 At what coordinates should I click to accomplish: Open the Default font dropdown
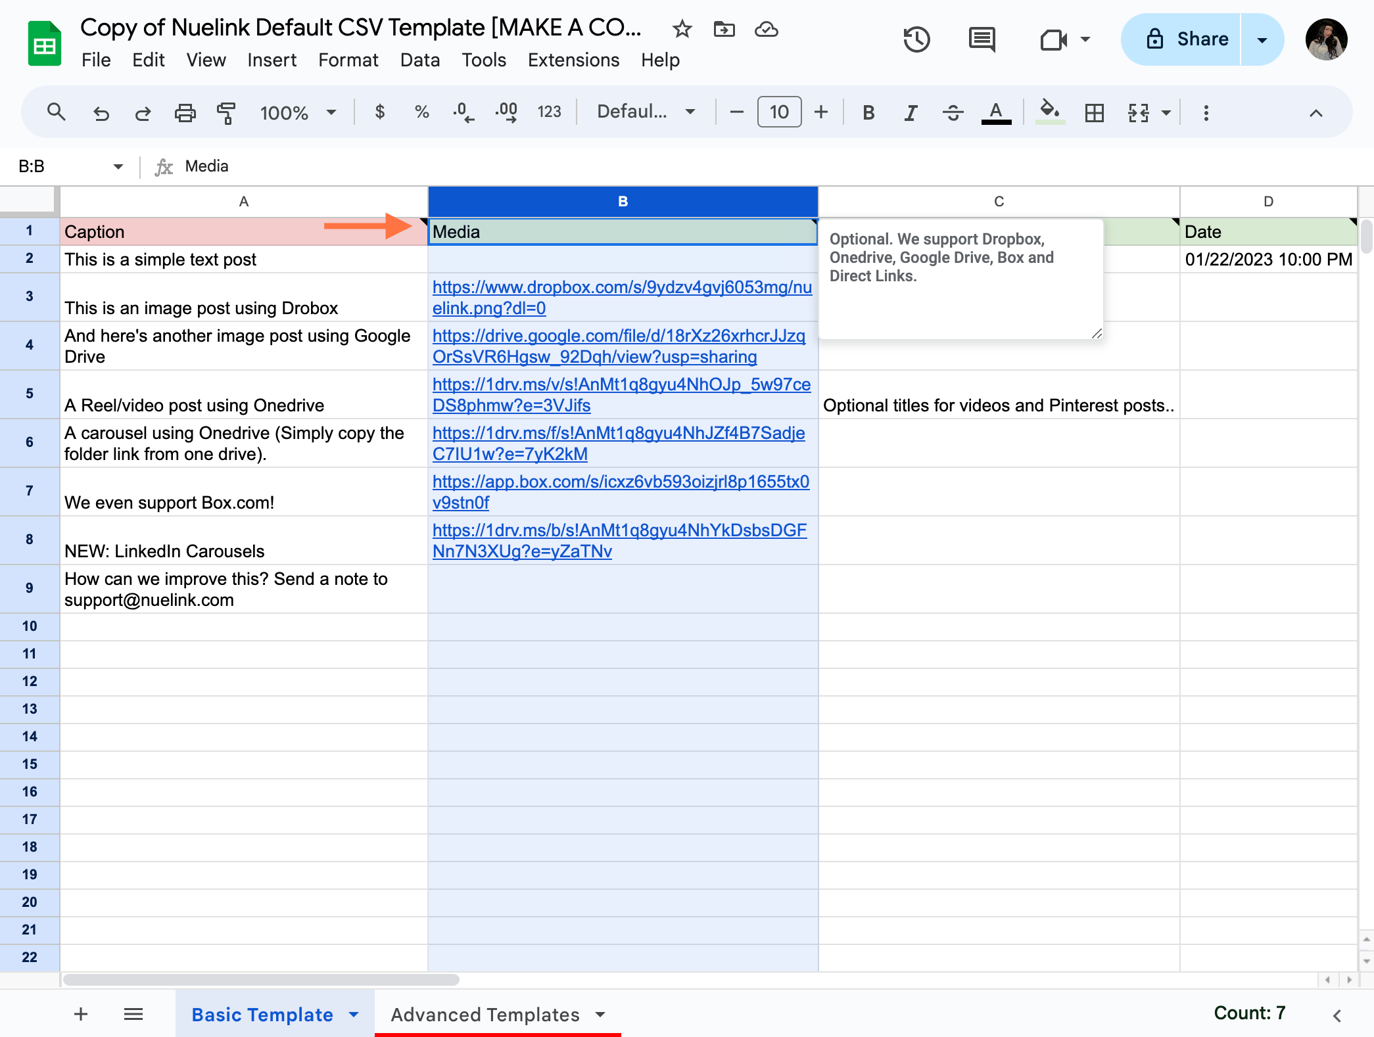[x=646, y=112]
